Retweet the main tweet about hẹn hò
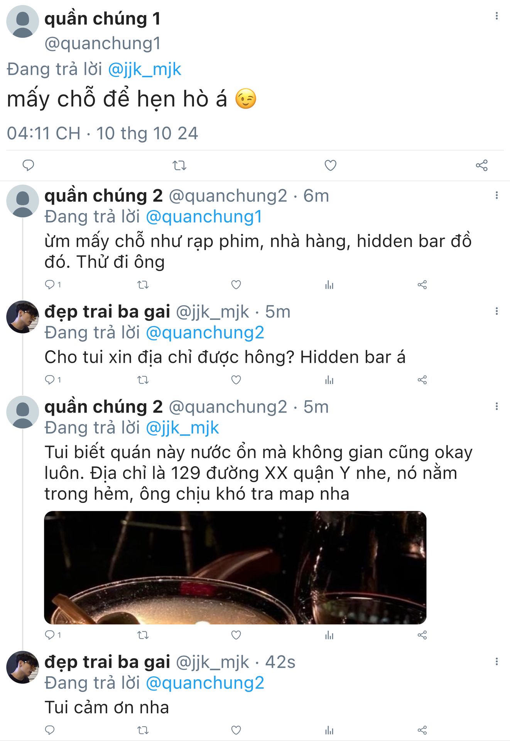The width and height of the screenshot is (510, 741). (x=179, y=166)
